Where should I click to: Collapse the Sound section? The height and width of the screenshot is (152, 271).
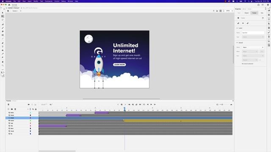pos(237,43)
